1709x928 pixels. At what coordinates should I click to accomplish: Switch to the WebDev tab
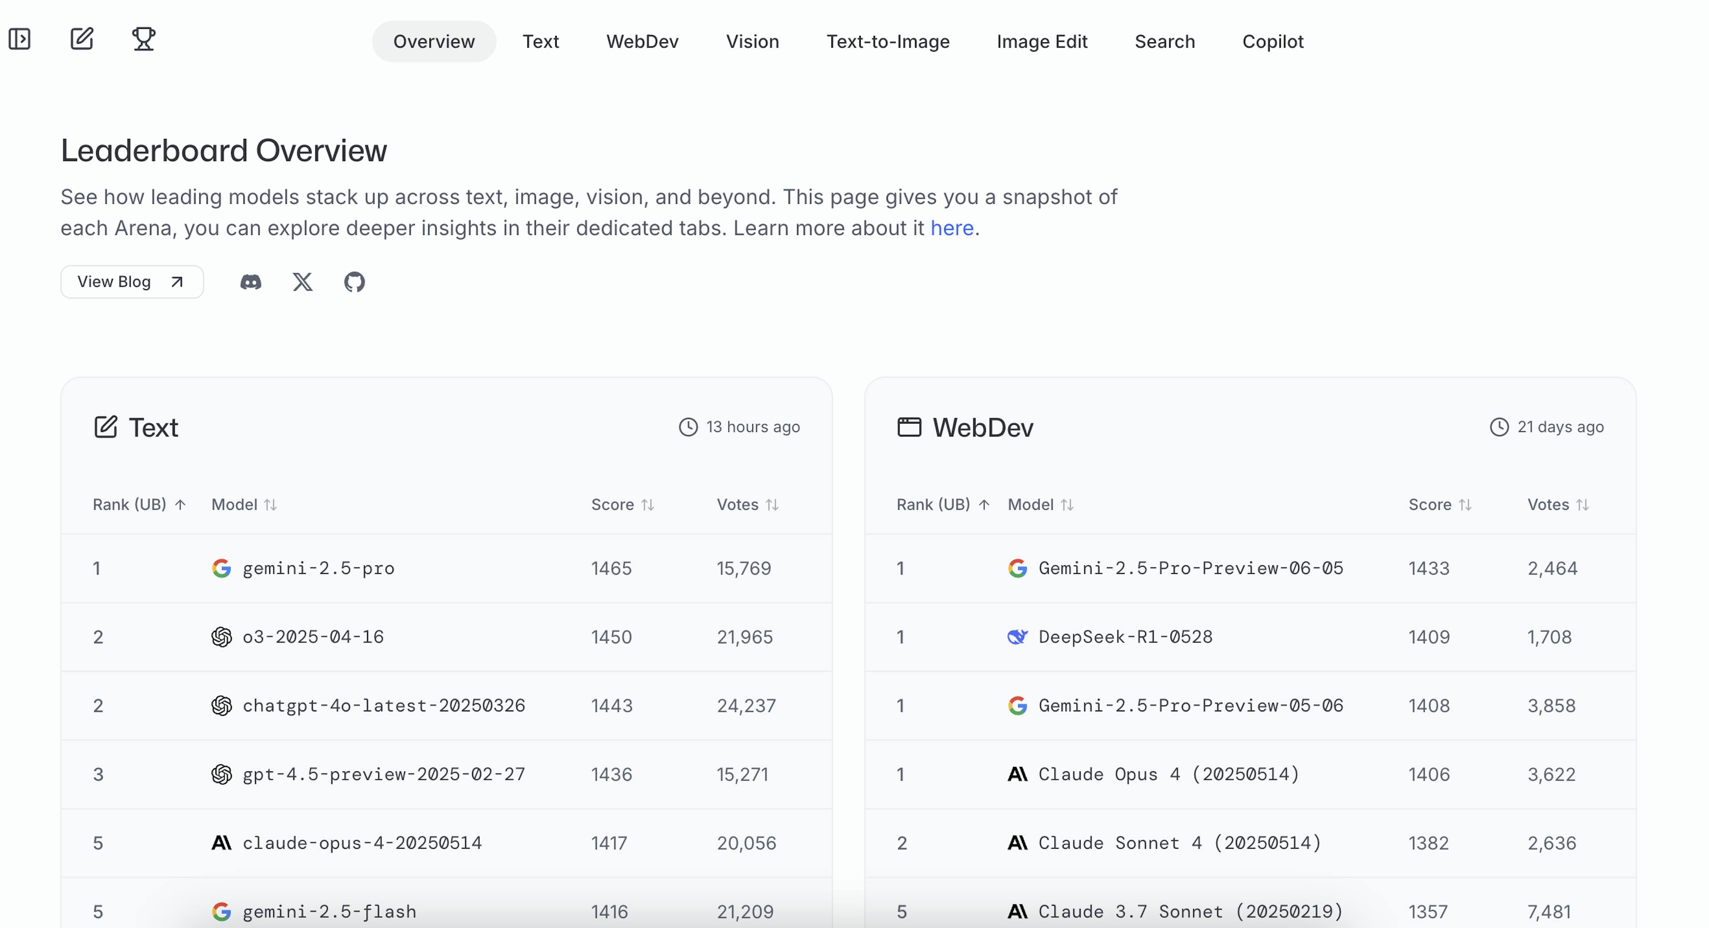tap(642, 42)
